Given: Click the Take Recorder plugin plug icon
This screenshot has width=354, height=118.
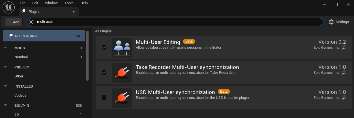Looking at the screenshot, I should [122, 73].
